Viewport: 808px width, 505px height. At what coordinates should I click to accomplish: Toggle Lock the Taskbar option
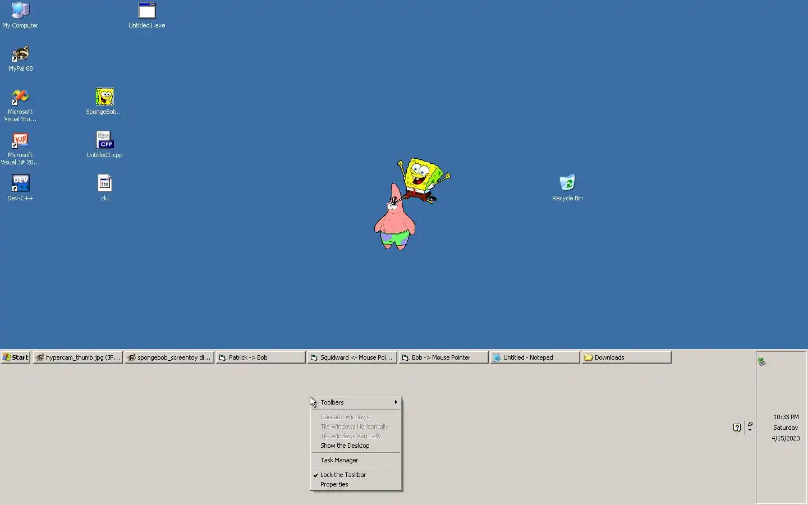point(356,475)
